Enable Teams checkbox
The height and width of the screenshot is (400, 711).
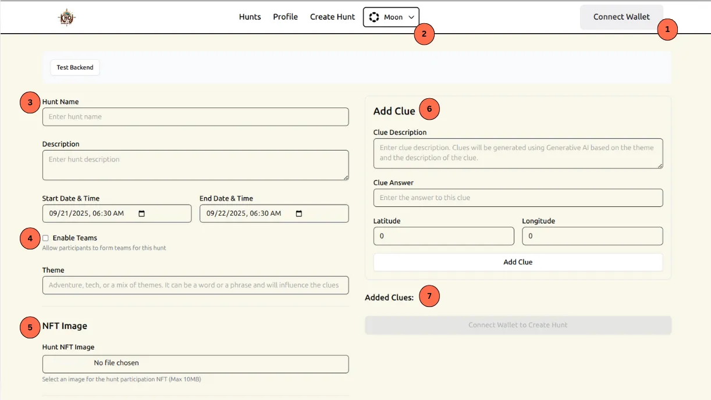tap(45, 238)
